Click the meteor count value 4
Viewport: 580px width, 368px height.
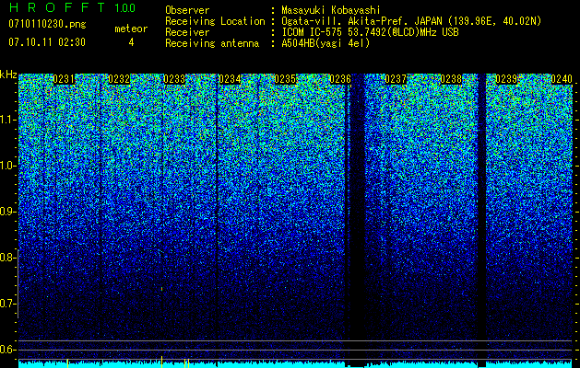point(131,42)
